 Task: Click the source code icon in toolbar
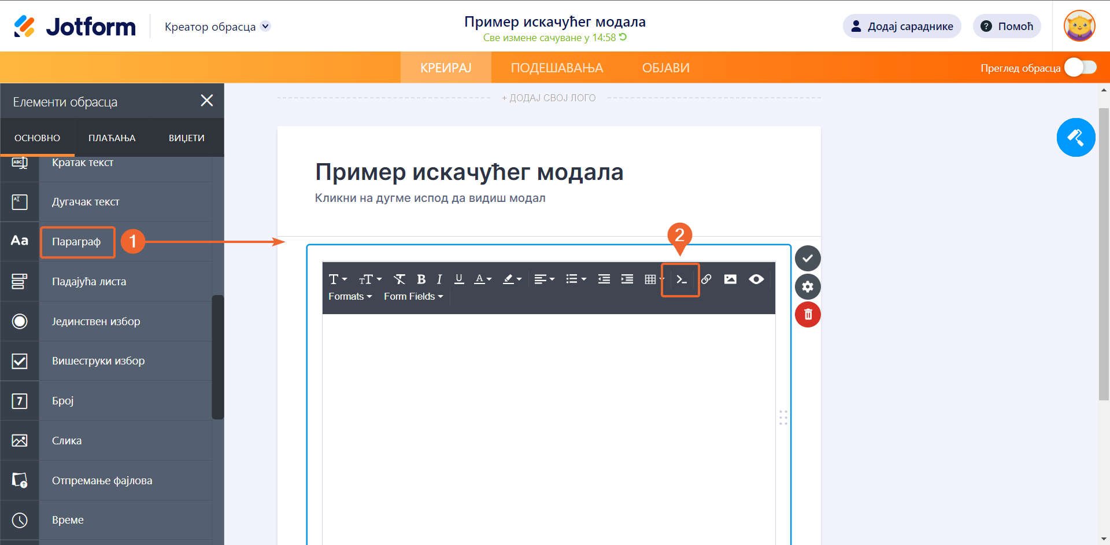pyautogui.click(x=681, y=279)
